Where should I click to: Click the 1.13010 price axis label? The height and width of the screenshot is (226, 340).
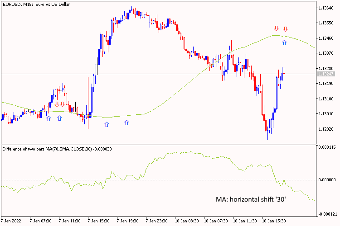(326, 114)
